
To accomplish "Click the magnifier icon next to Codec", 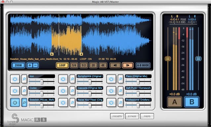I will pyautogui.click(x=24, y=91).
